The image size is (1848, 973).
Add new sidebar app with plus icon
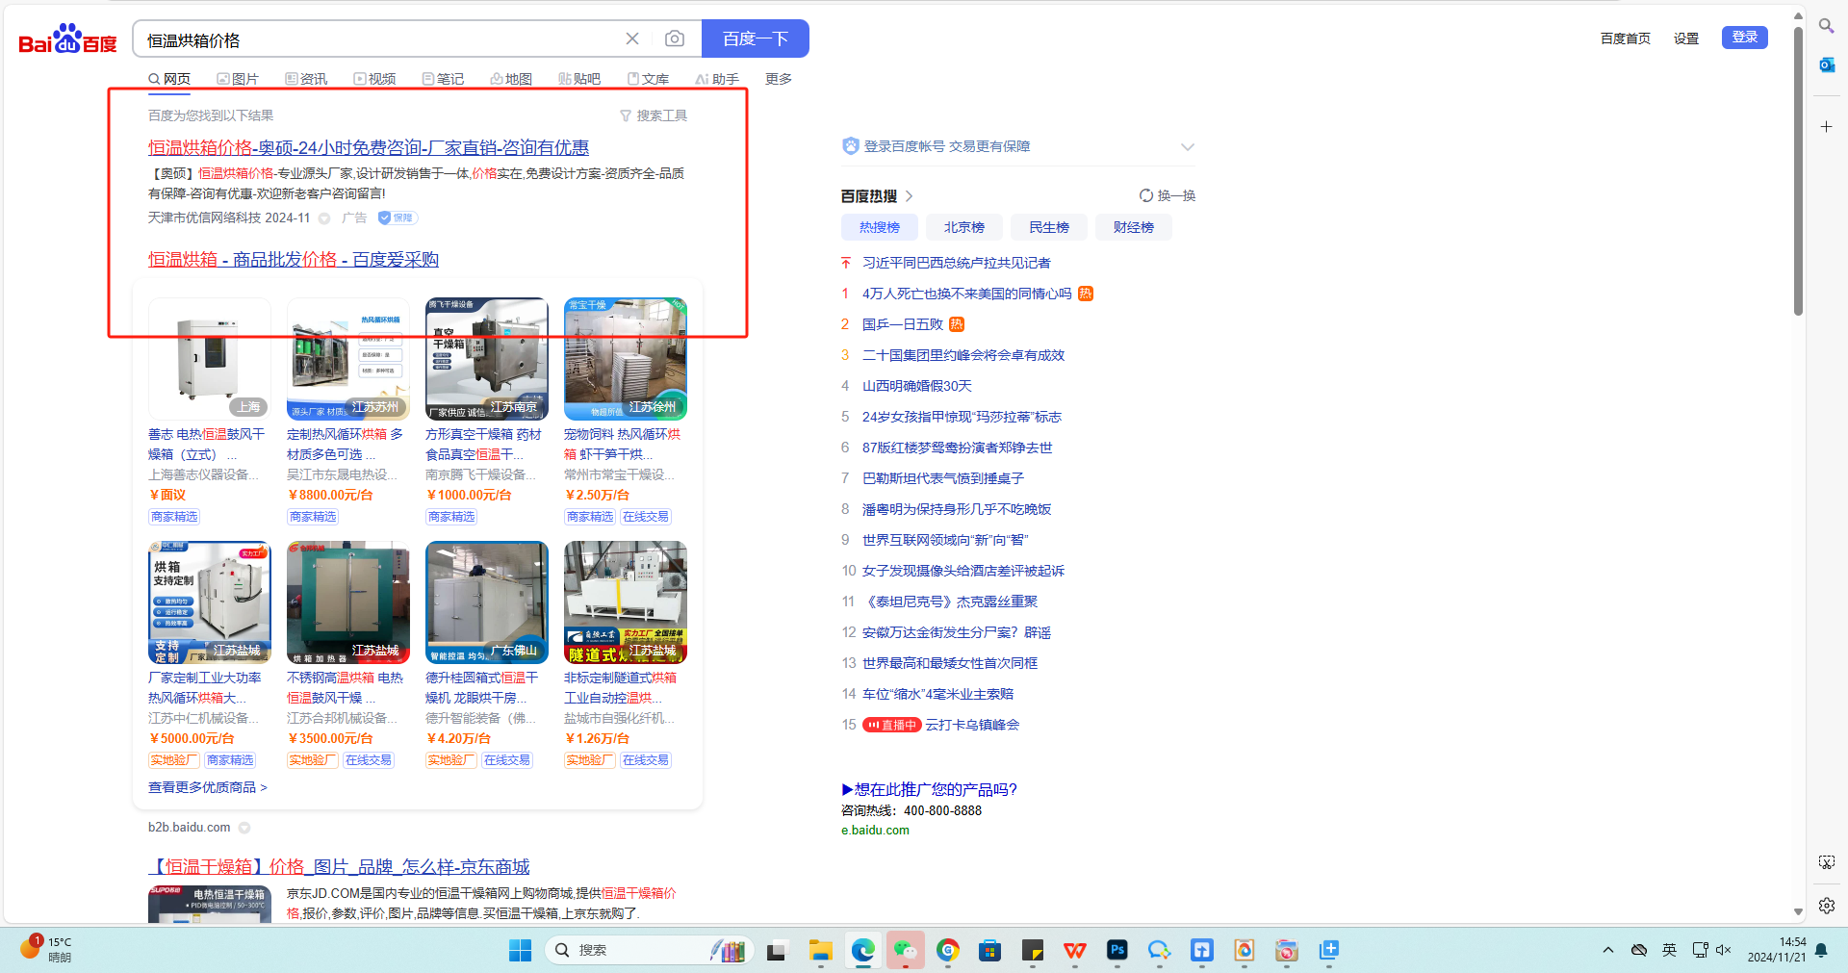tap(1826, 127)
